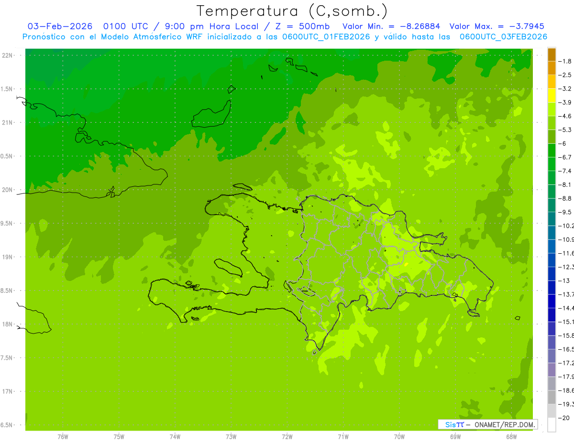The image size is (574, 443).
Task: Click the 'Valor Min. = -8.26884' readout
Action: 392,26
